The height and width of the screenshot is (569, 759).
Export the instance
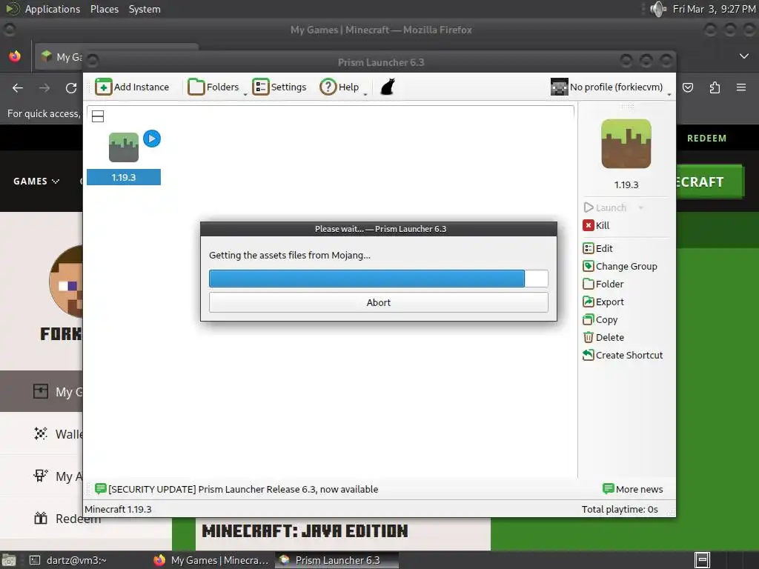tap(603, 302)
